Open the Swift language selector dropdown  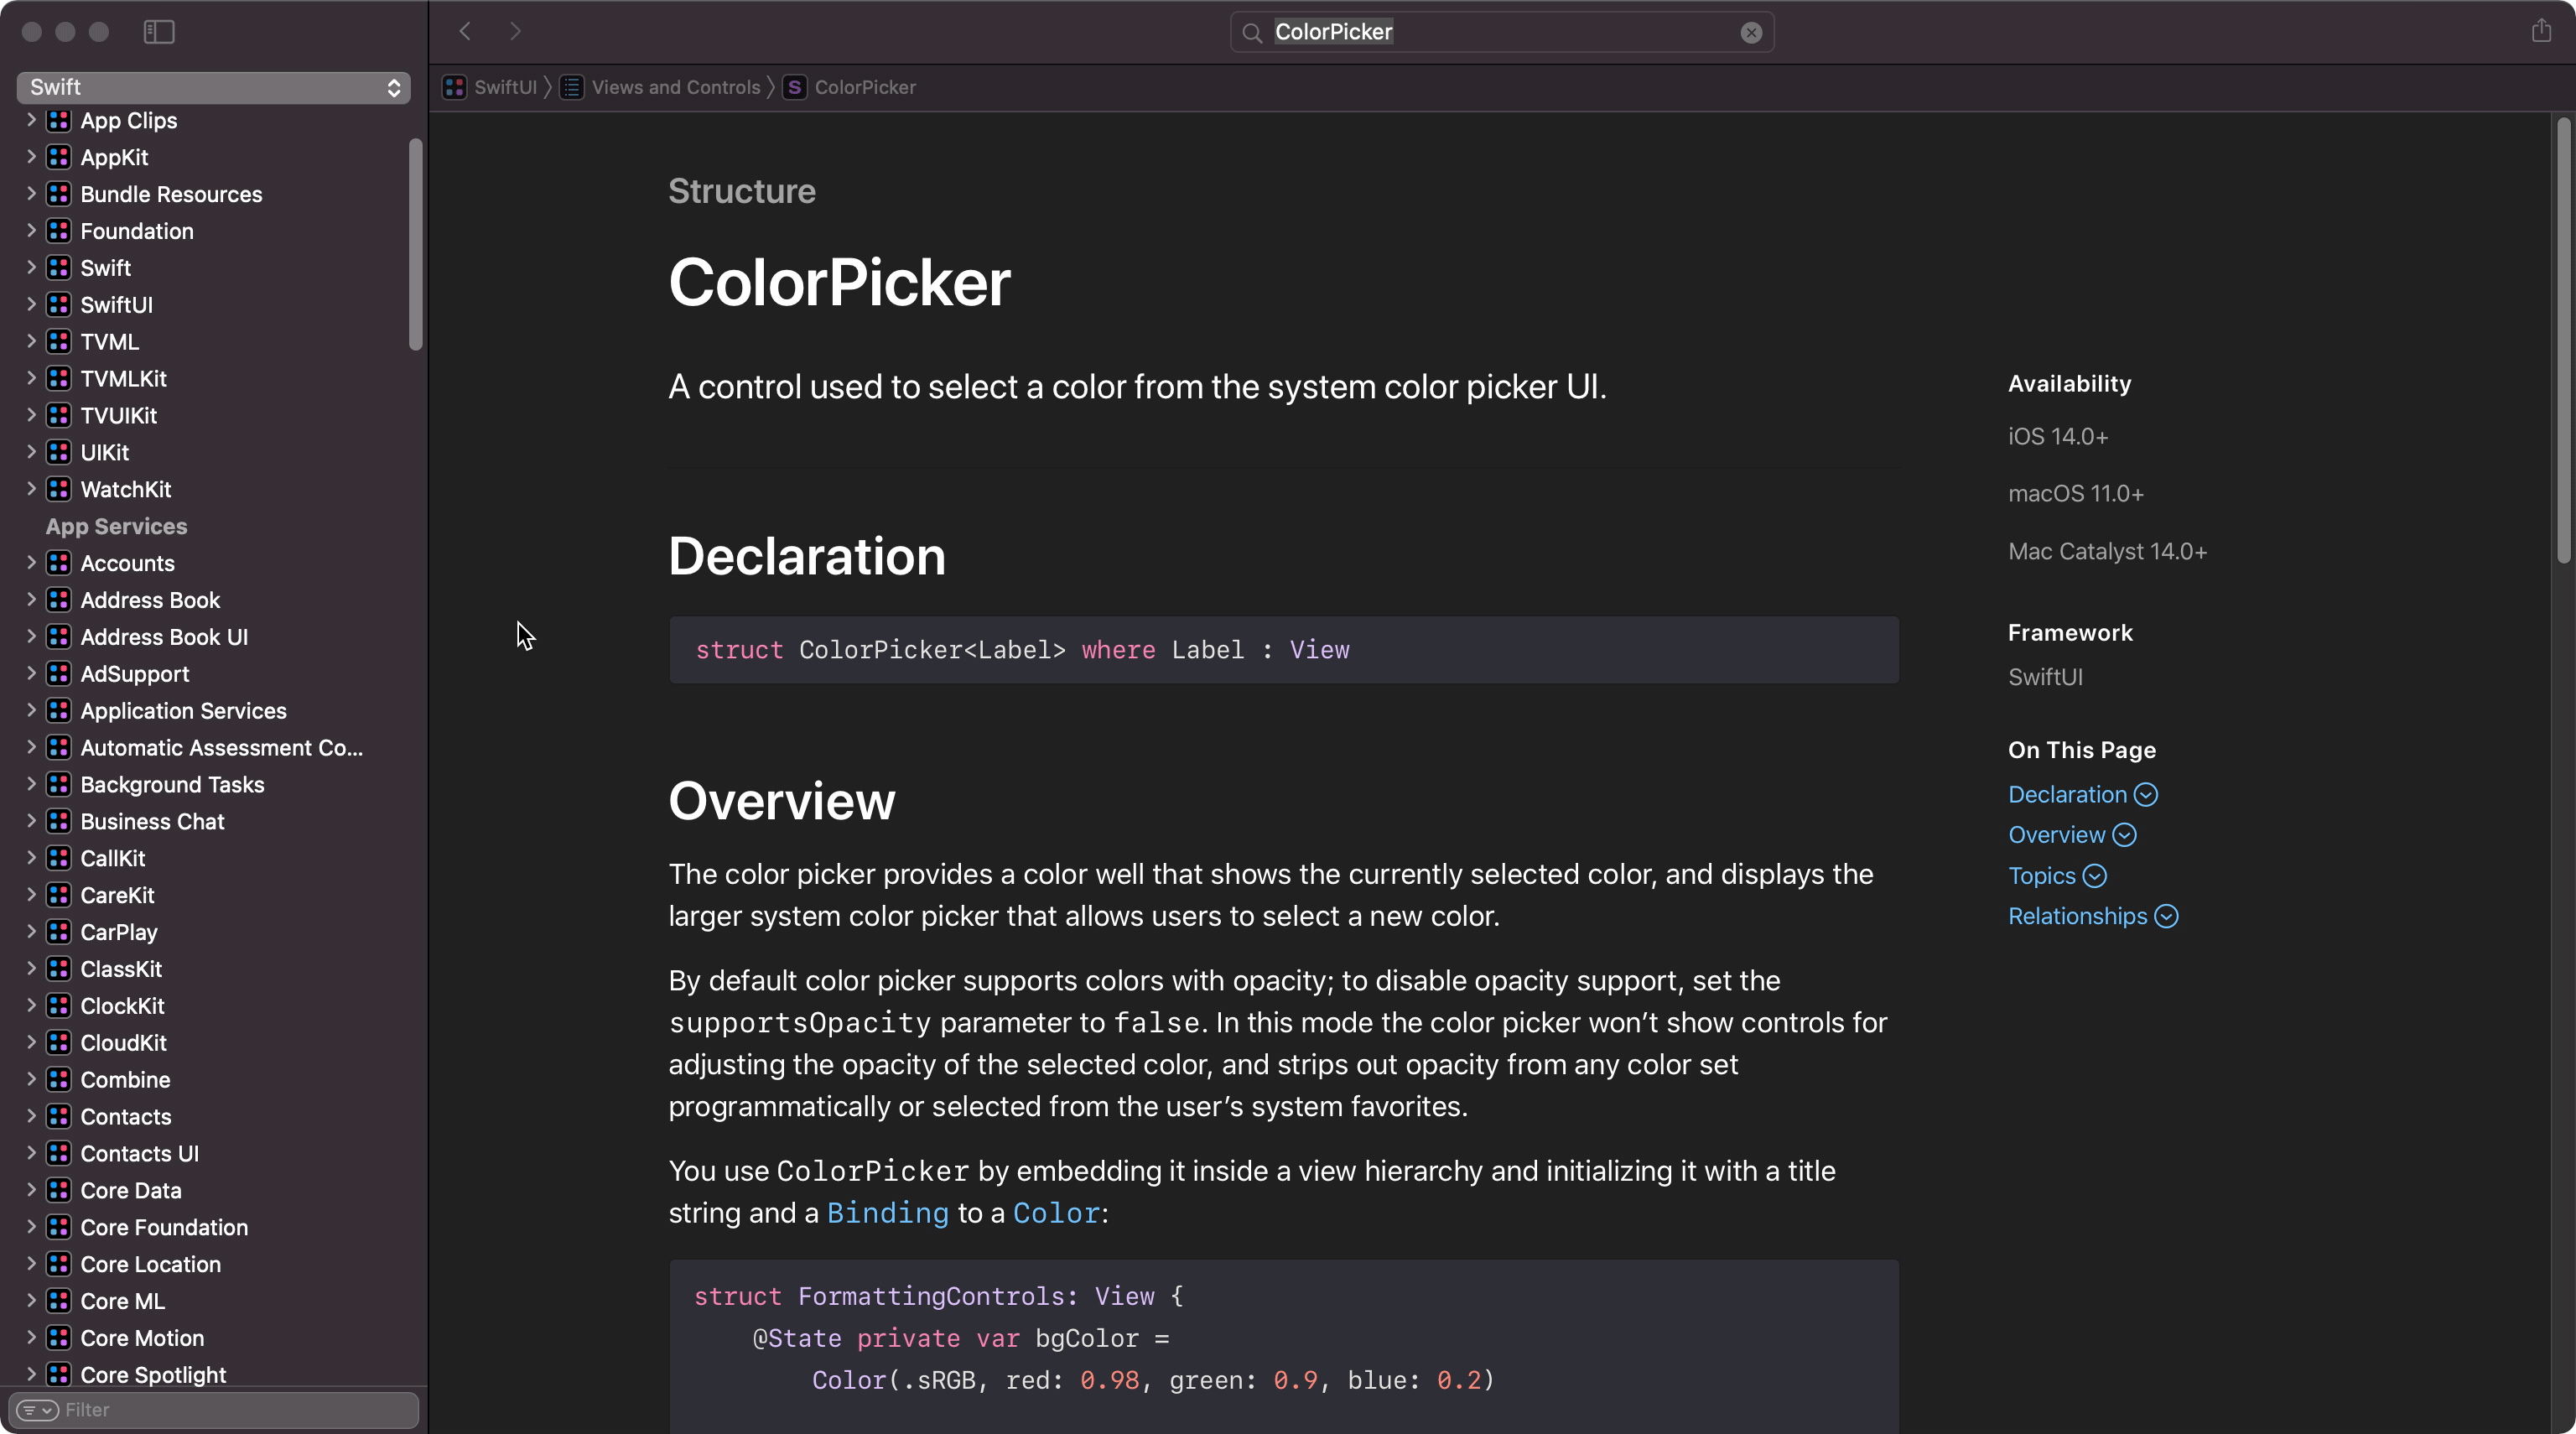point(214,88)
